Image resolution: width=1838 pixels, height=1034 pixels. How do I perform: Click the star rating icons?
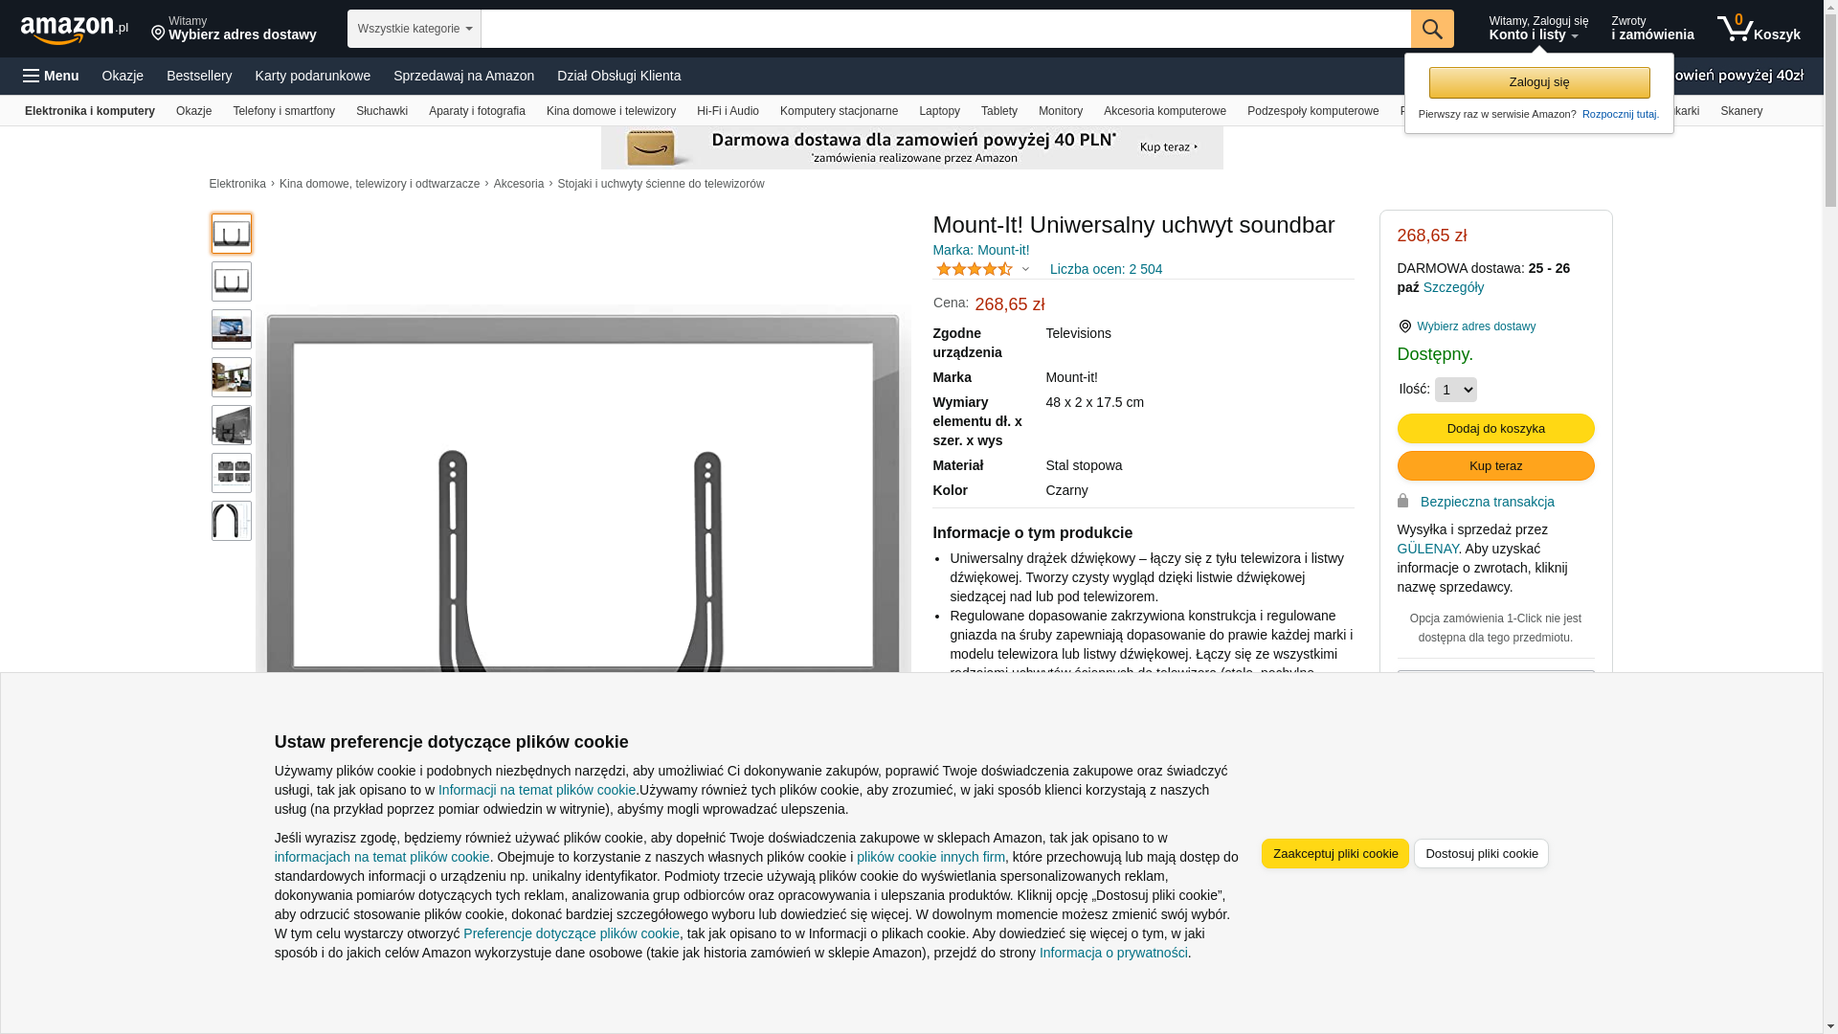click(974, 269)
